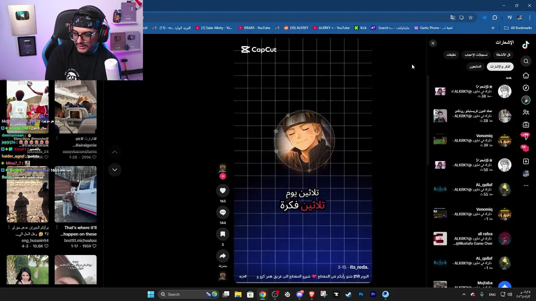This screenshot has width=536, height=301.
Task: Open (1) Salar Alkrky YouTube bookmark
Action: [214, 28]
